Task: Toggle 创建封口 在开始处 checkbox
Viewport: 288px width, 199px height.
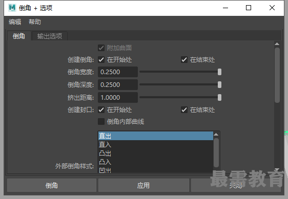Action: [101, 110]
